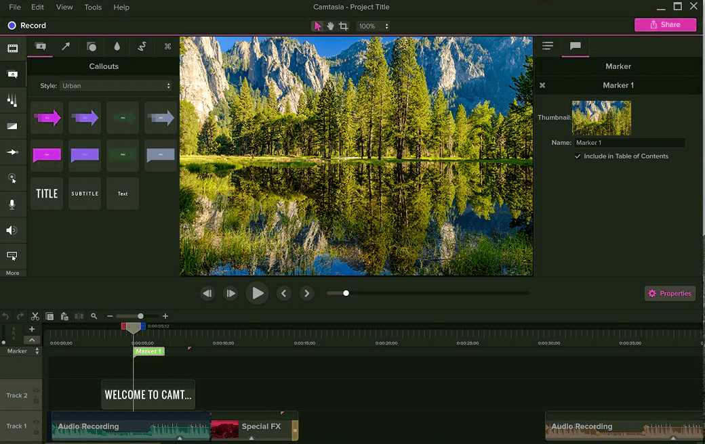This screenshot has height=444, width=705.
Task: Open the Properties panel
Action: pos(670,293)
